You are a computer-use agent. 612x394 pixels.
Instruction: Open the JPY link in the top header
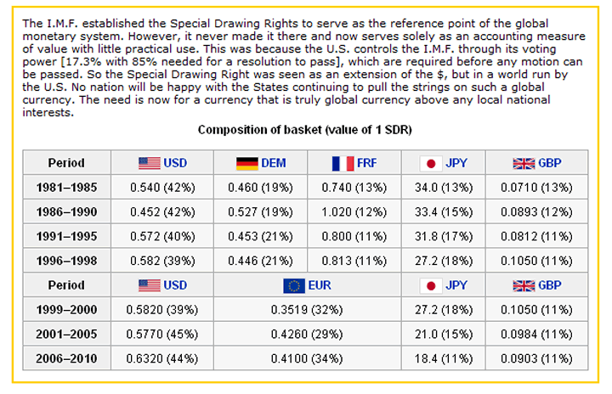456,163
